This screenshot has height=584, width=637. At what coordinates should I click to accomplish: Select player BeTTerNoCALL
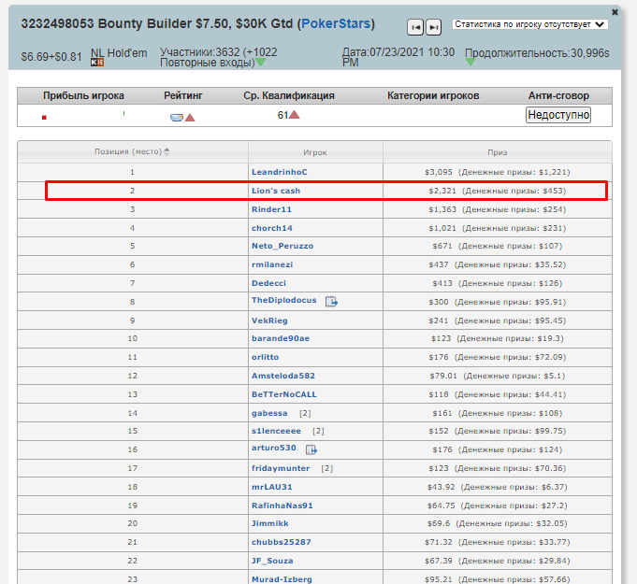point(283,394)
